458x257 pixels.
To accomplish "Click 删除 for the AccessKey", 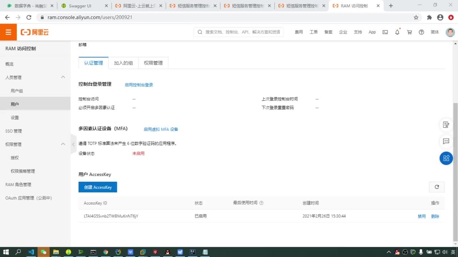I will tap(435, 216).
